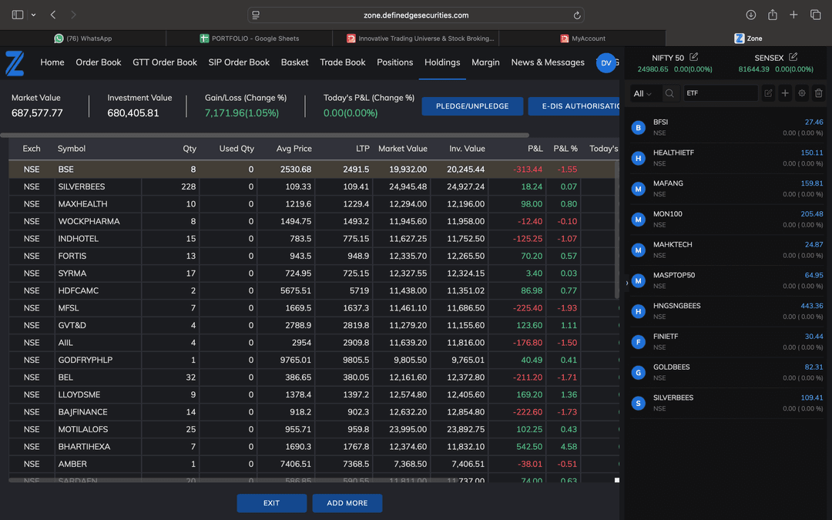
Task: Click the horizontal scrollbar above the table
Action: pyautogui.click(x=265, y=136)
